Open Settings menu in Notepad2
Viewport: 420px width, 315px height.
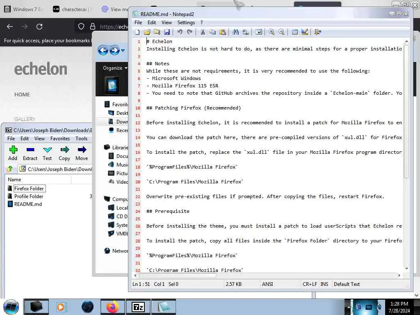click(186, 23)
